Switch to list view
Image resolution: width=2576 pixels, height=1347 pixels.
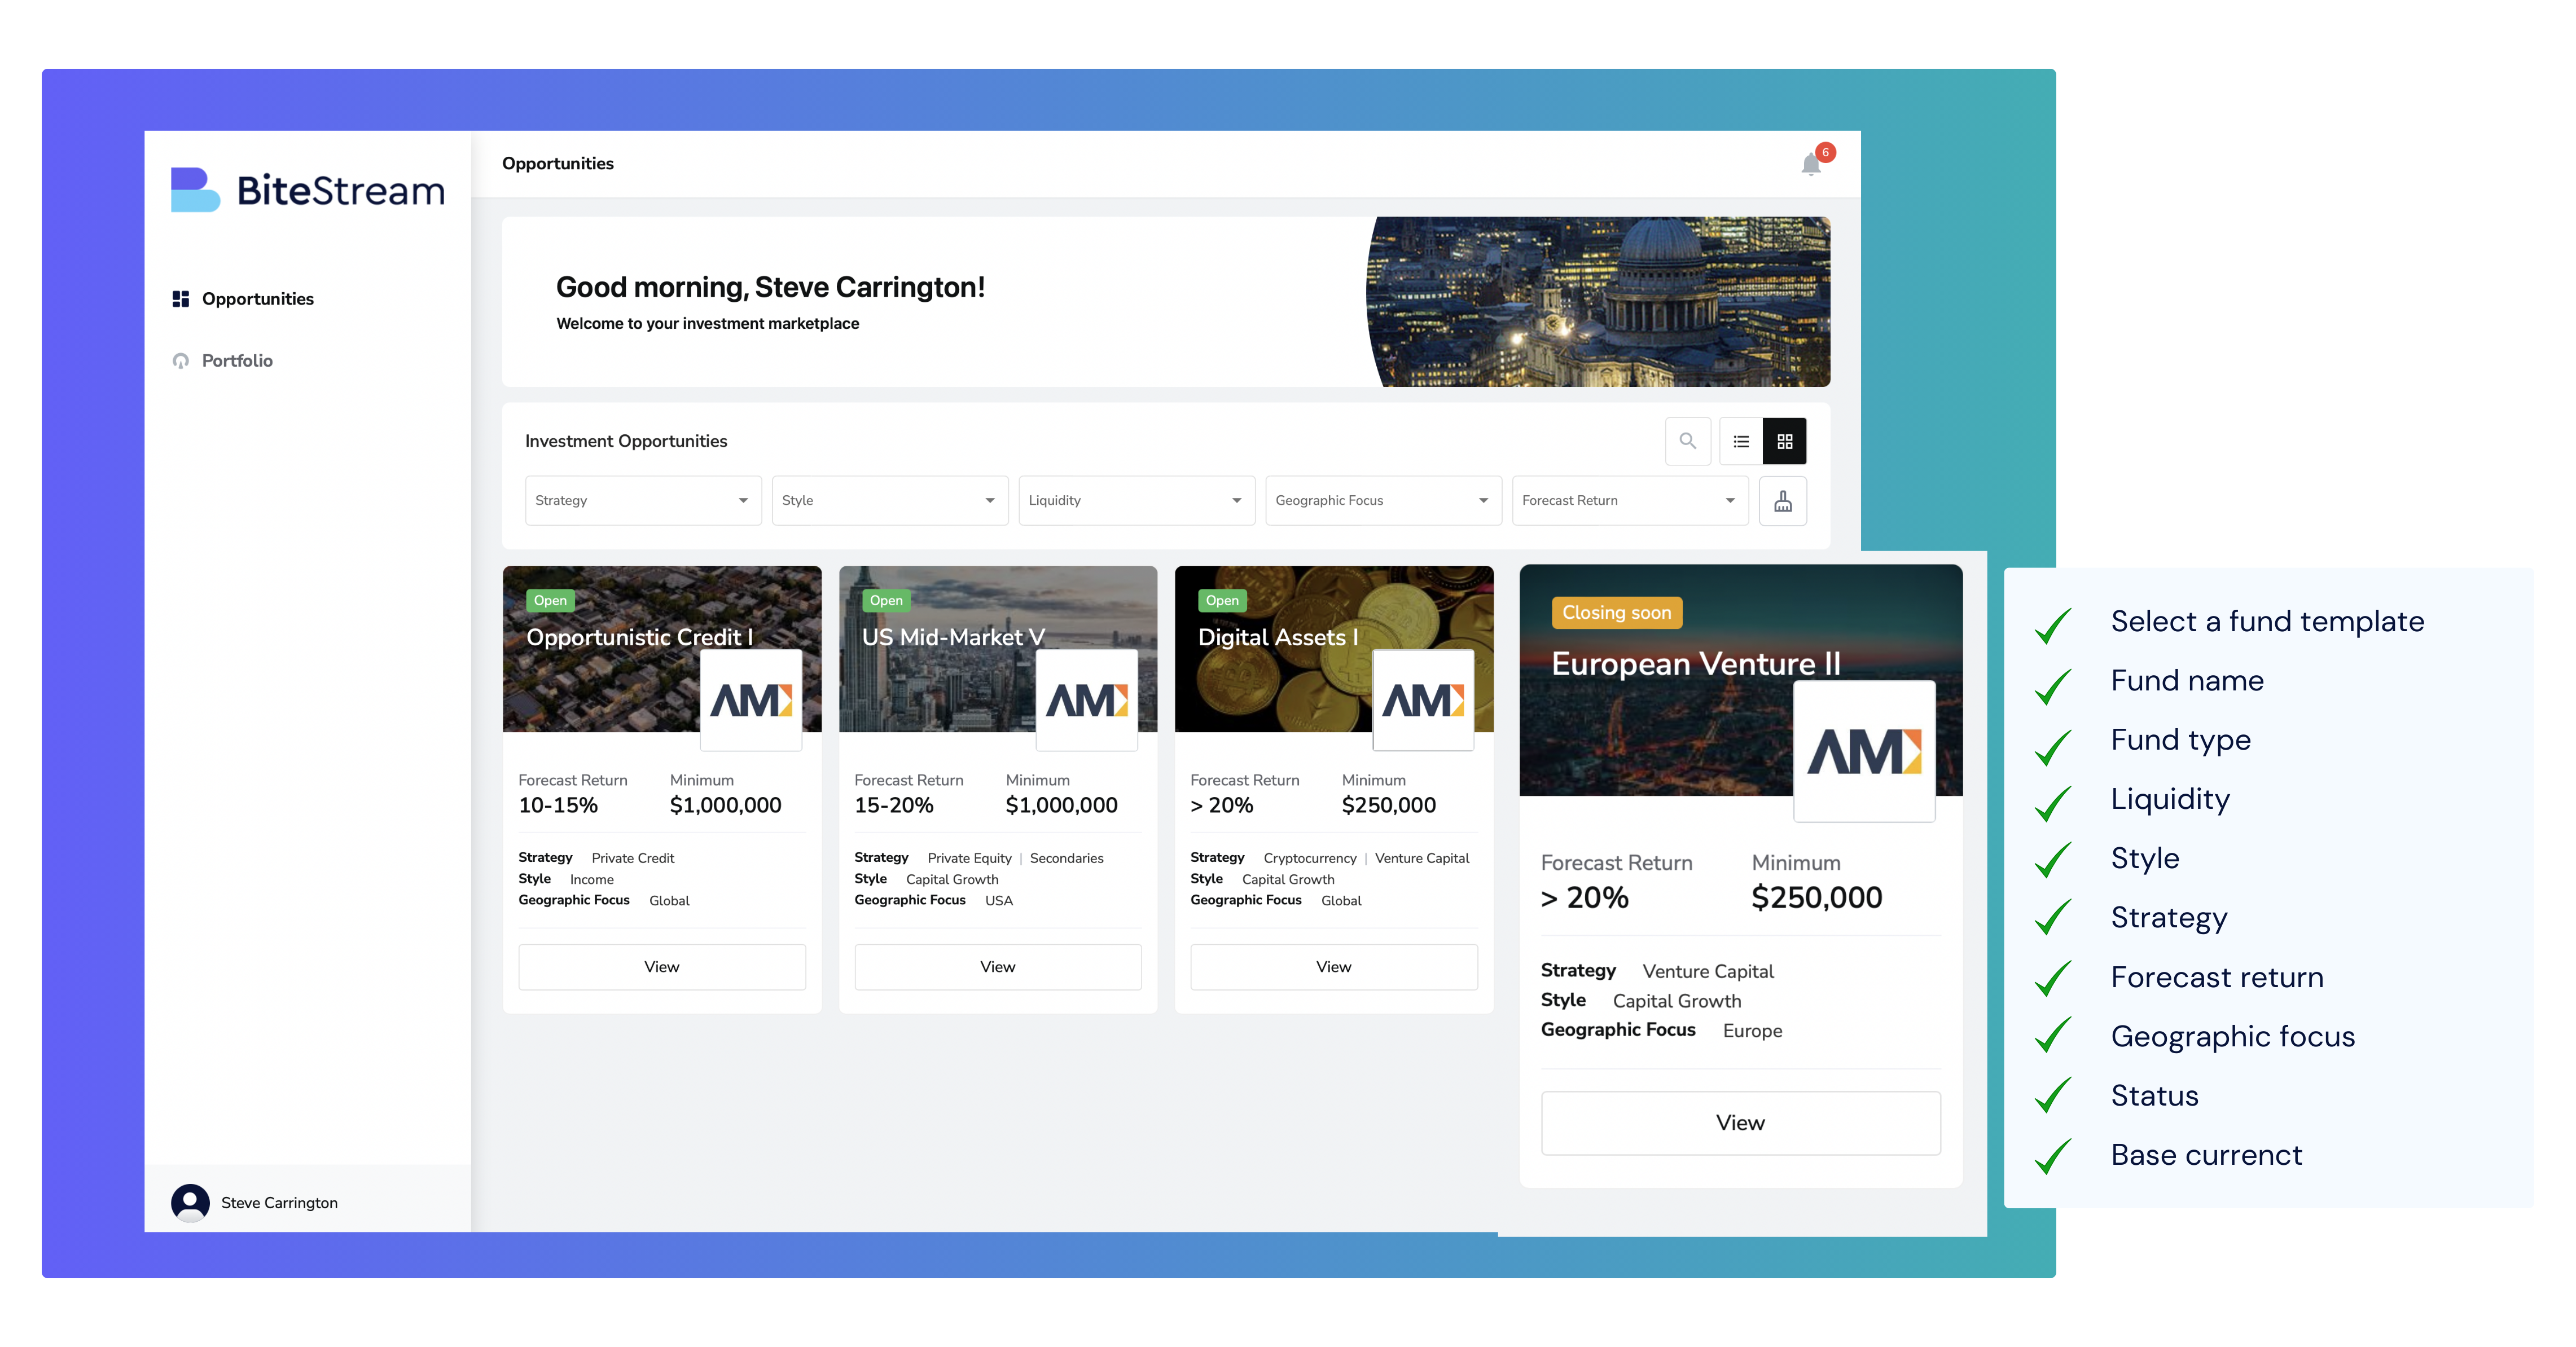1741,441
